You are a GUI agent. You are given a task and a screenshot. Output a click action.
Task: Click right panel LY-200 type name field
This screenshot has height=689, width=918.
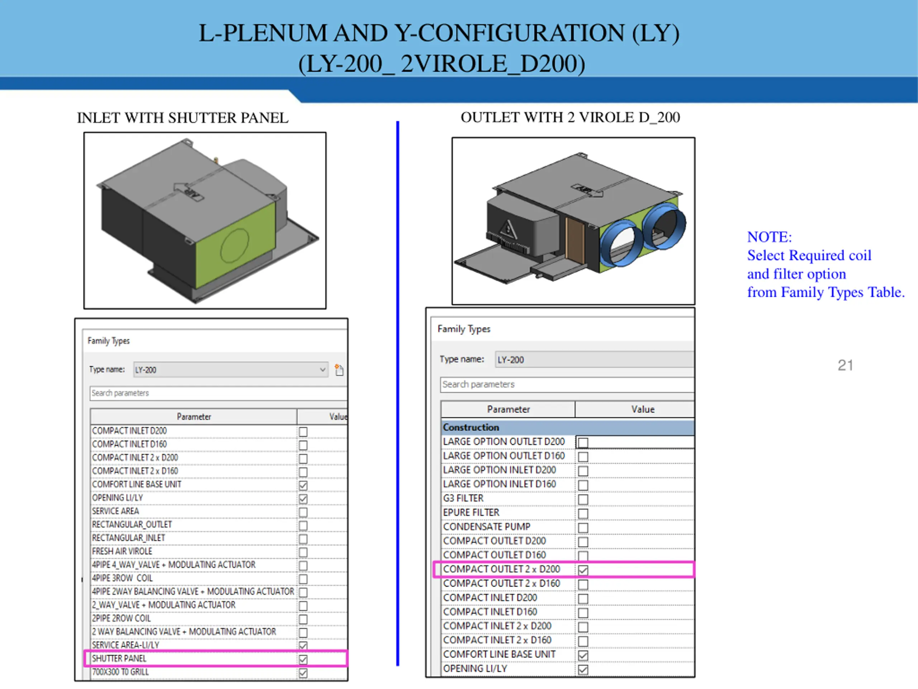tap(593, 360)
